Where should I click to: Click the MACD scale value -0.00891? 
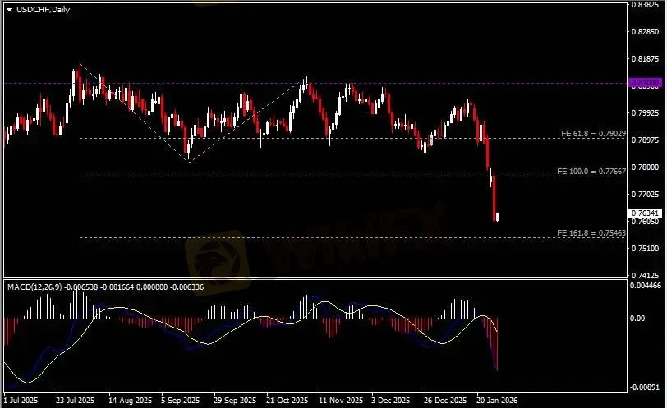coord(646,387)
